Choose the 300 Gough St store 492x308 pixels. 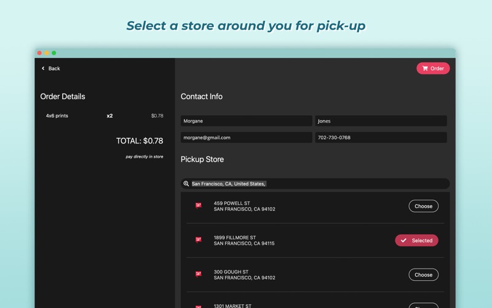coord(423,275)
